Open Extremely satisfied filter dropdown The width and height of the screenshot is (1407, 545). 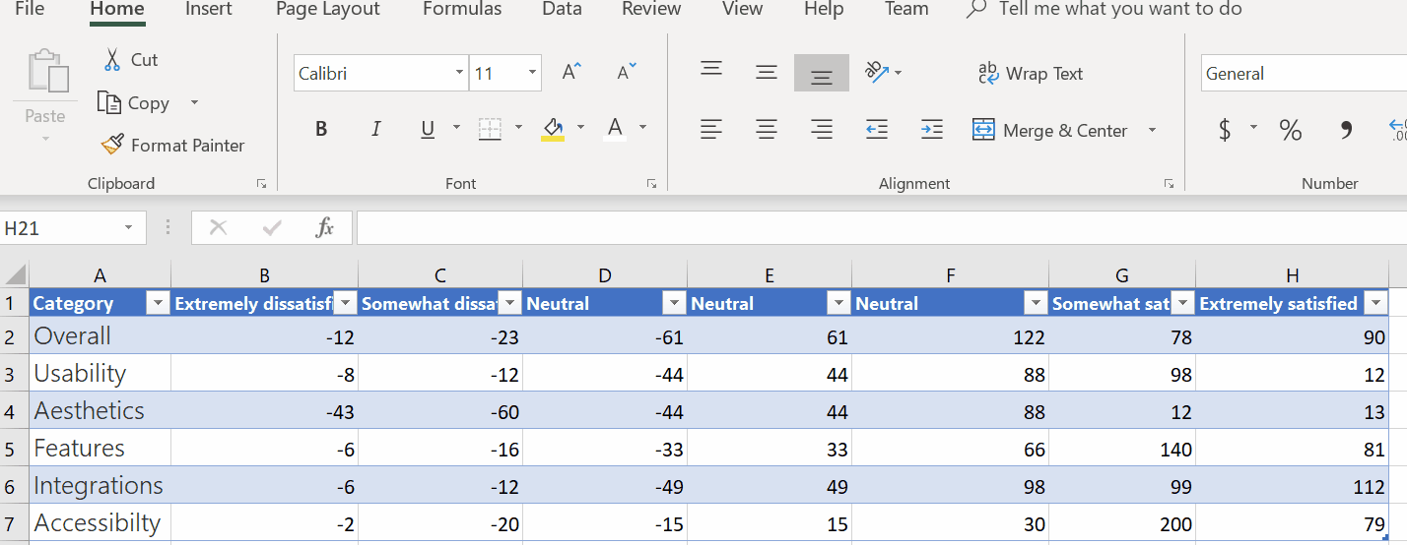[1375, 304]
